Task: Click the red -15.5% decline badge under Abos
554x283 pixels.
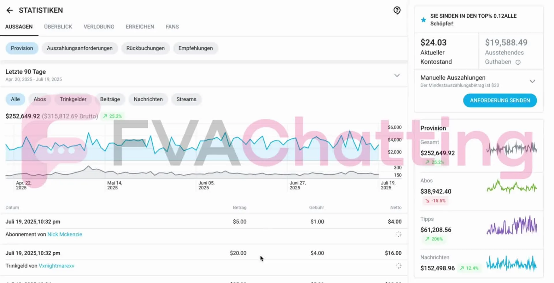Action: [x=435, y=201]
